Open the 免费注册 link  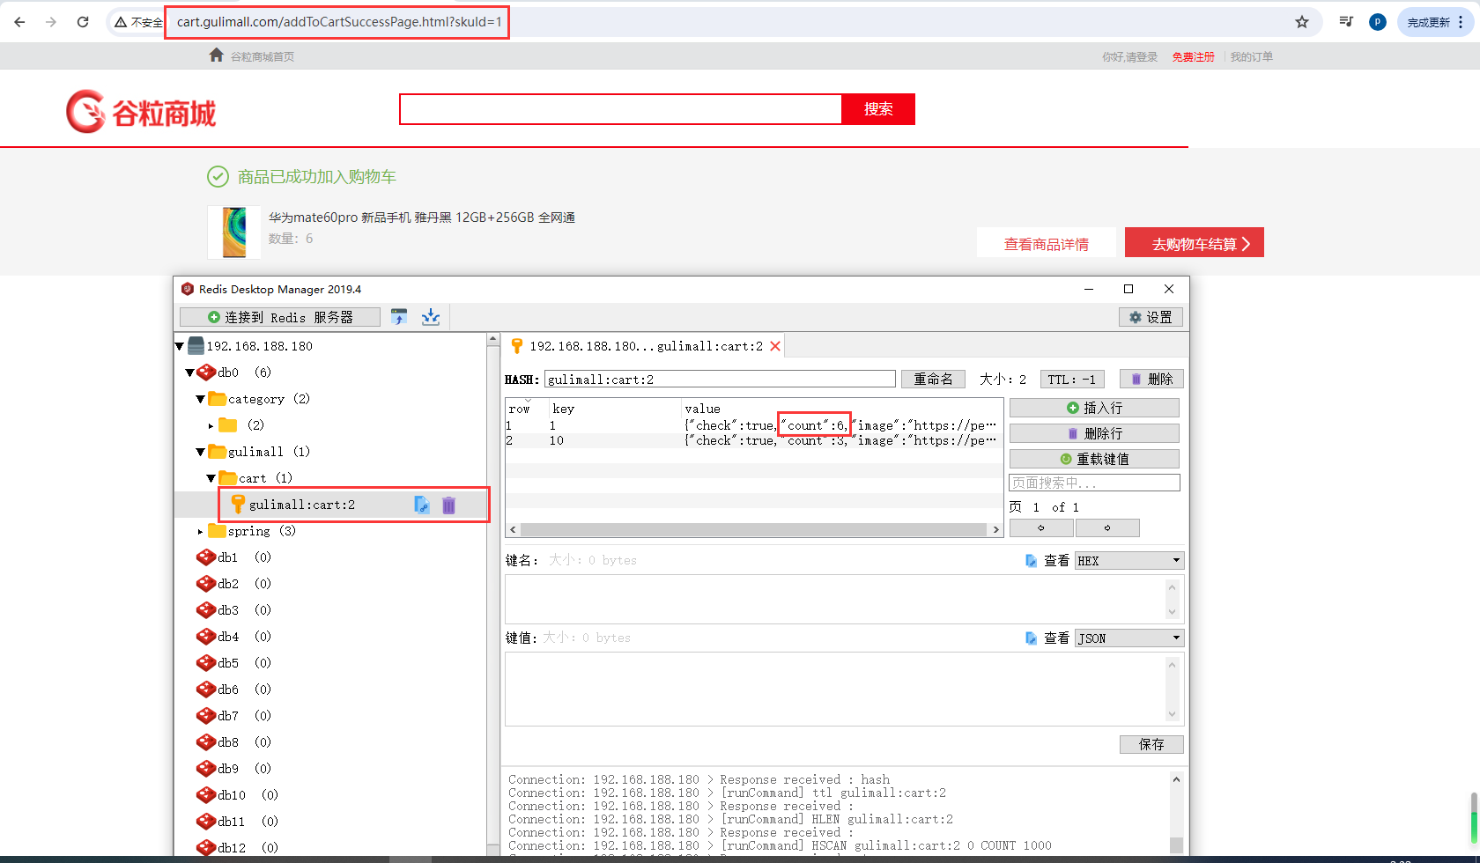pyautogui.click(x=1193, y=56)
